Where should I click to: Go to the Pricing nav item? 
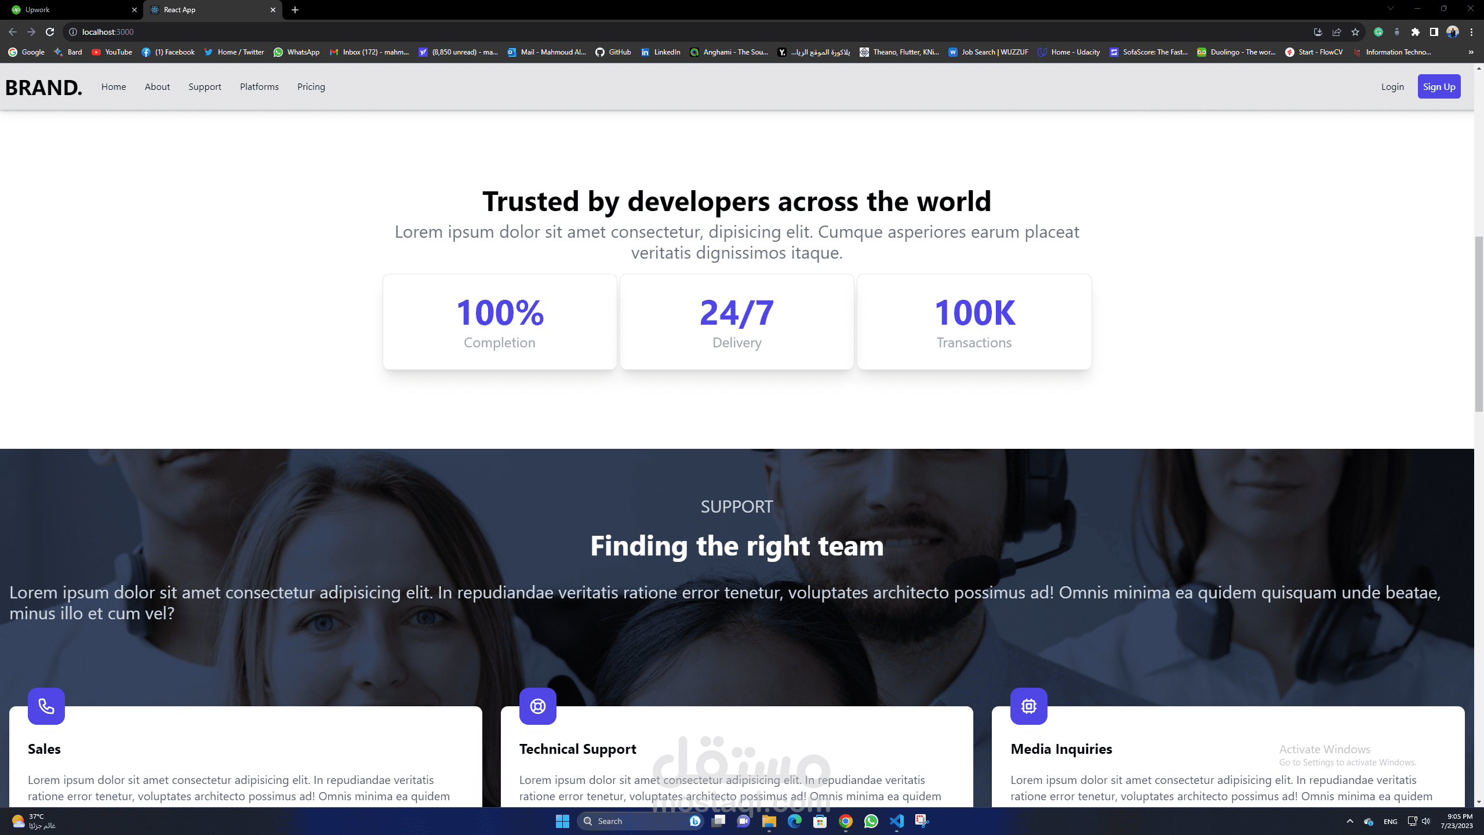[311, 86]
